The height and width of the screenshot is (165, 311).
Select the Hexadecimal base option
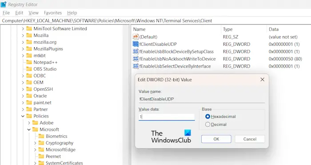click(x=207, y=117)
